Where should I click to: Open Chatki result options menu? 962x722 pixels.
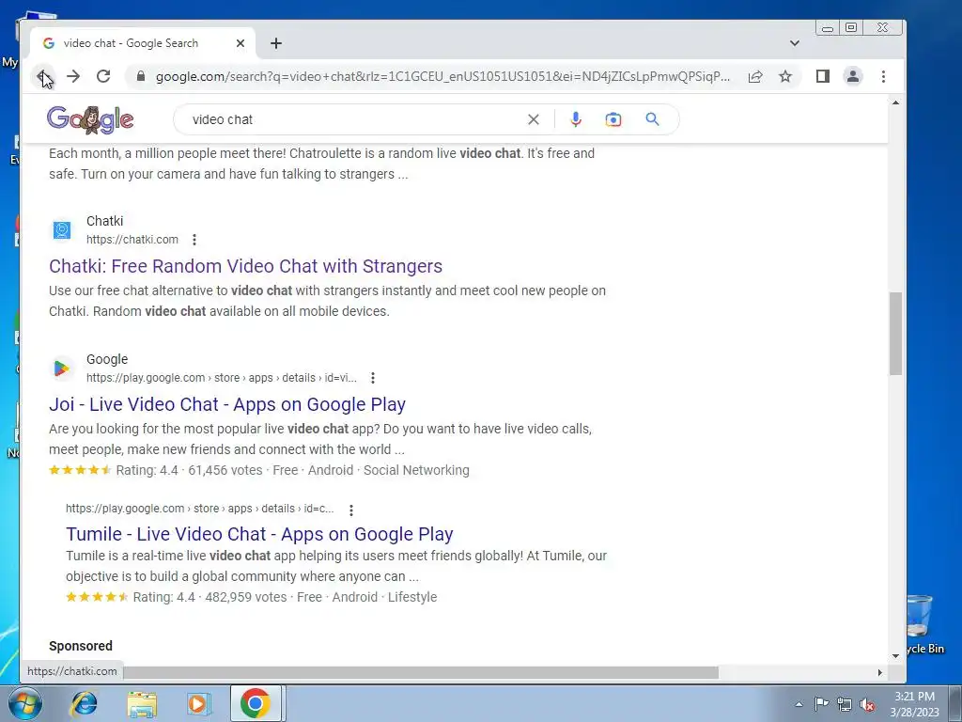tap(194, 240)
